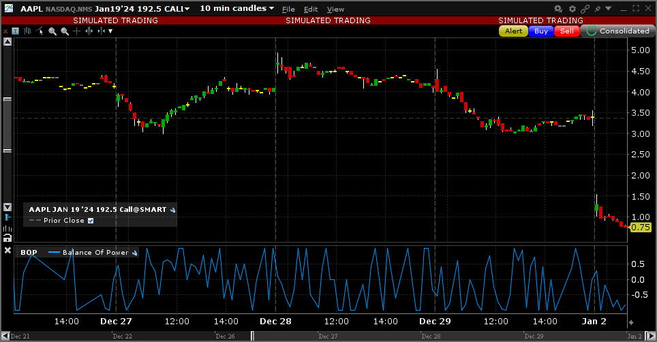The width and height of the screenshot is (657, 342).
Task: Open the 10 min candles dropdown
Action: click(x=236, y=8)
